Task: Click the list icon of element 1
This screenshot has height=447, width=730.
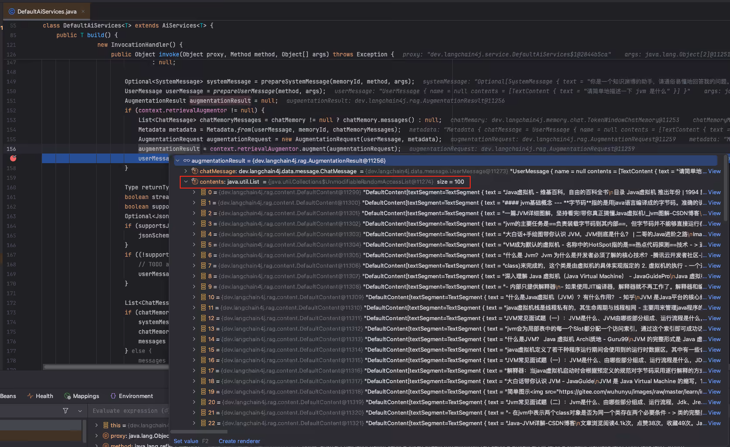Action: pos(203,203)
